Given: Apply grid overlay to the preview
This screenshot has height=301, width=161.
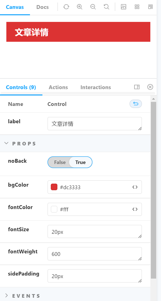Looking at the screenshot, I should coord(137,7).
